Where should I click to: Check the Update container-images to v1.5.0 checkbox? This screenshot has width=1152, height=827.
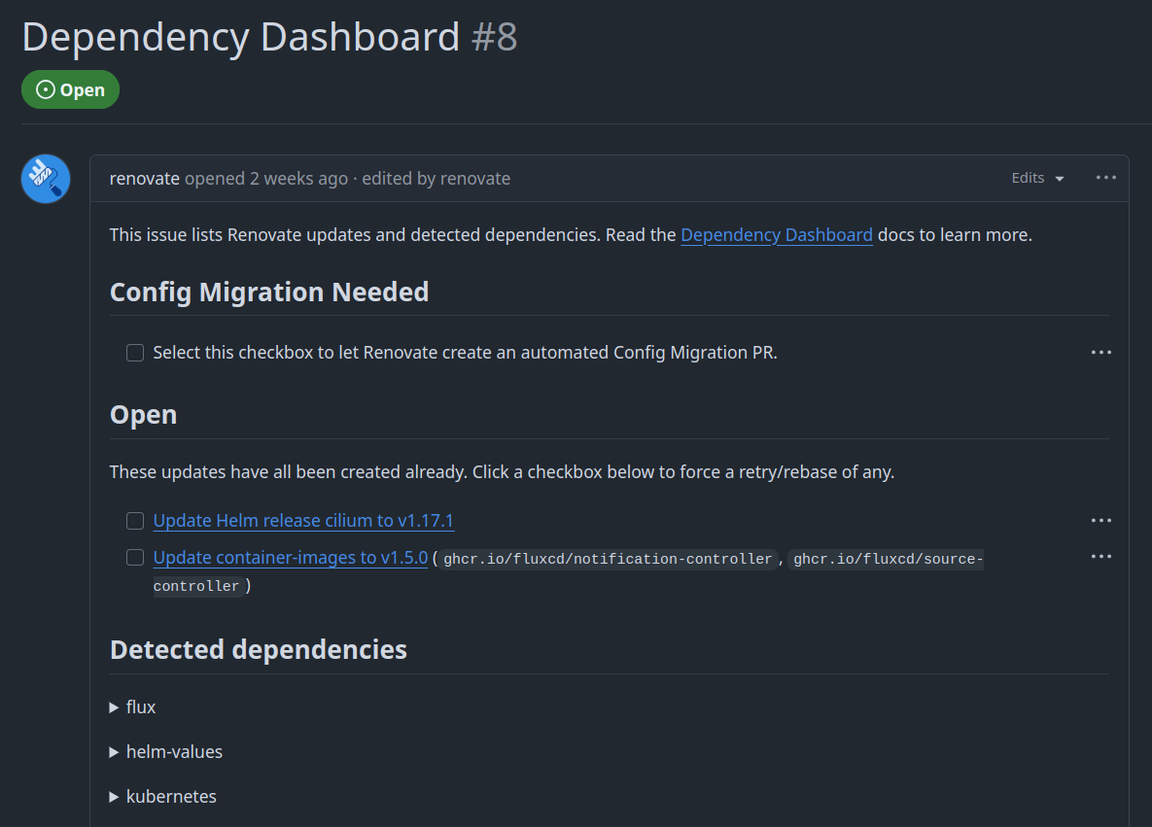[135, 558]
